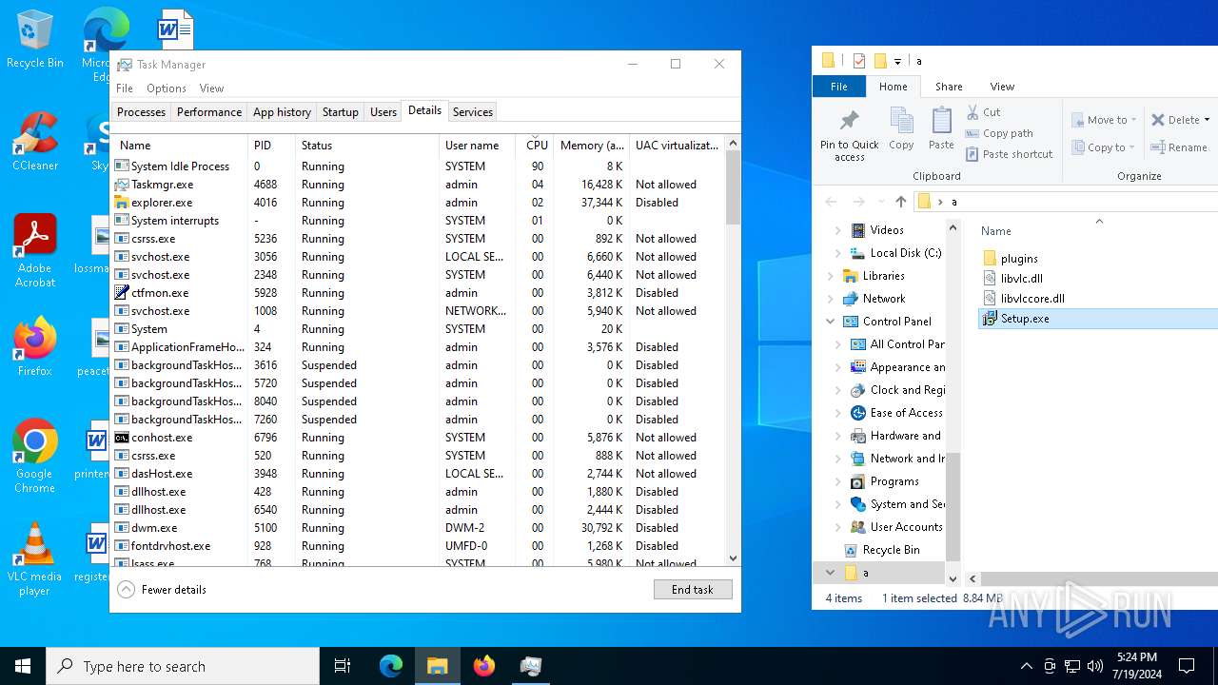The height and width of the screenshot is (685, 1218).
Task: Click the Rename button in ribbon
Action: [1179, 147]
